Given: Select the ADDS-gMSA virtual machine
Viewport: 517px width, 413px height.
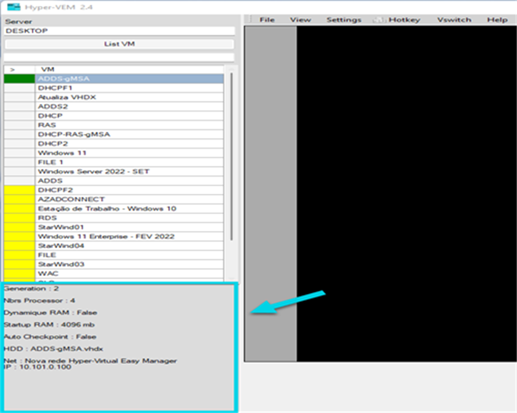Looking at the screenshot, I should coord(129,79).
